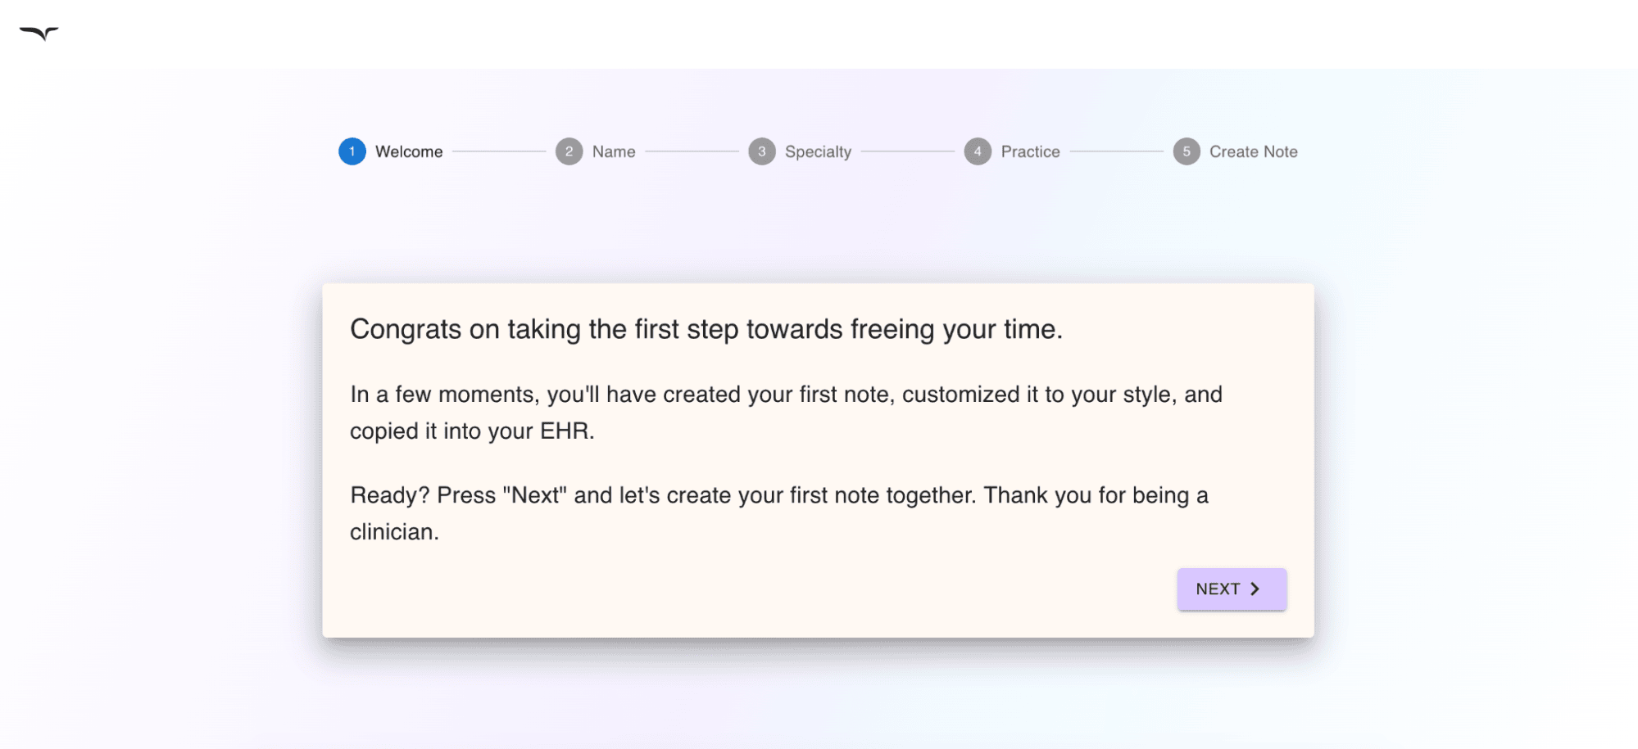The image size is (1638, 749).
Task: Click the Specialty label in the stepper
Action: click(817, 151)
